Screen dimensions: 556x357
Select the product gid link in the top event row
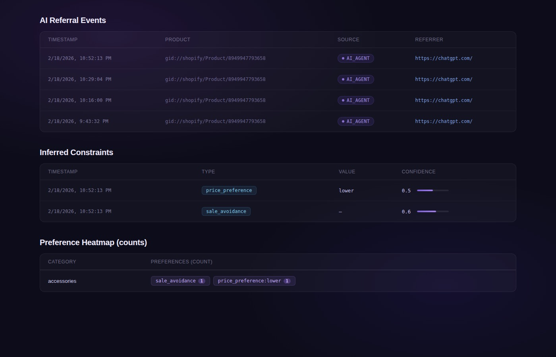coord(215,58)
